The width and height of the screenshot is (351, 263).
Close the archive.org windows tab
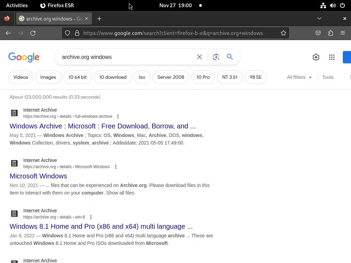tap(86, 18)
